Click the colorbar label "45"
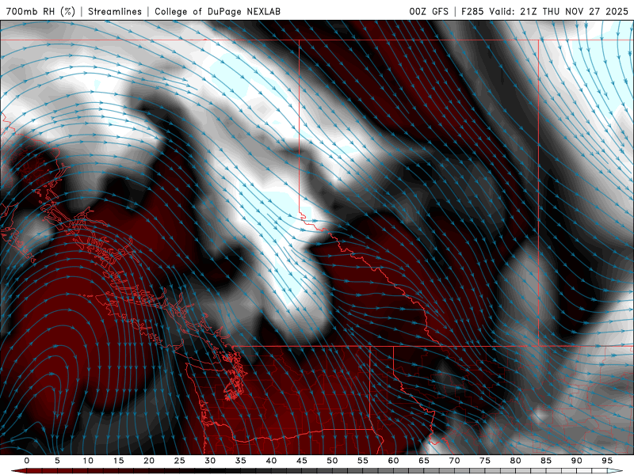634x475 pixels. click(x=302, y=461)
